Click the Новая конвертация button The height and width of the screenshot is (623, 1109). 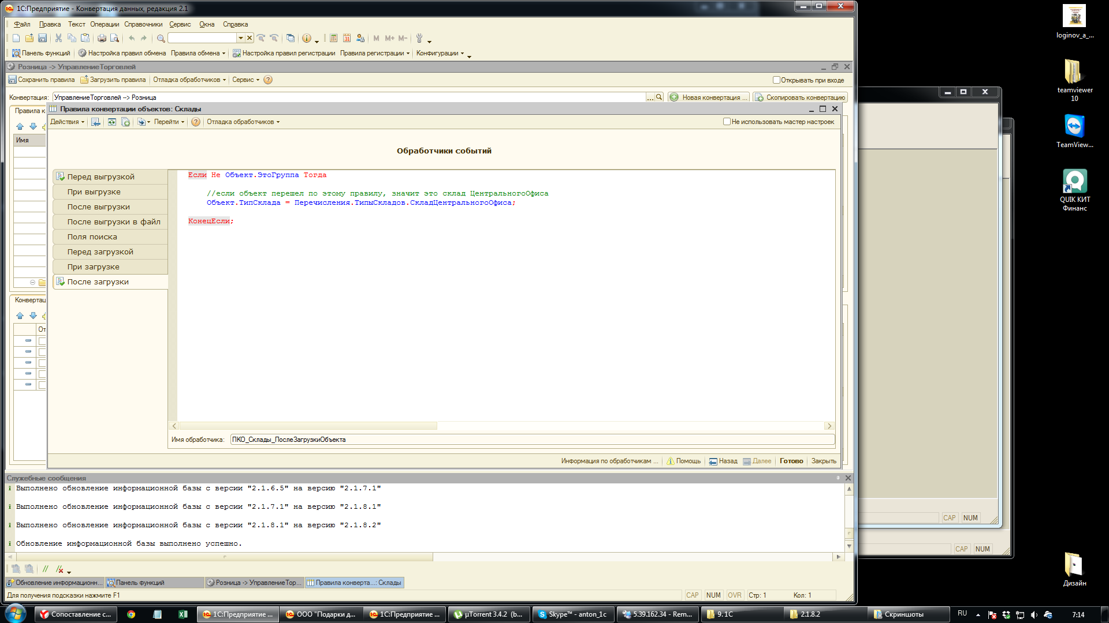[709, 97]
